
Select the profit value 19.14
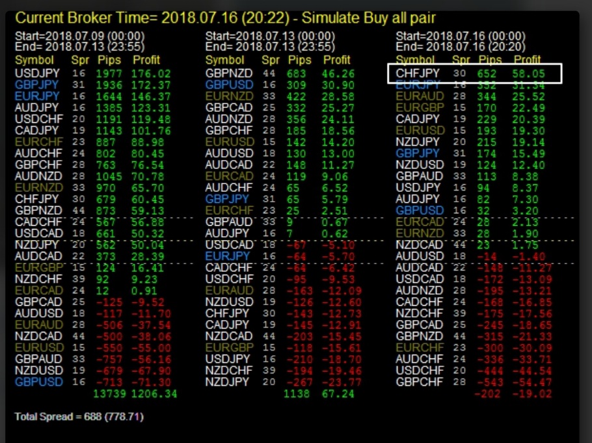click(528, 142)
